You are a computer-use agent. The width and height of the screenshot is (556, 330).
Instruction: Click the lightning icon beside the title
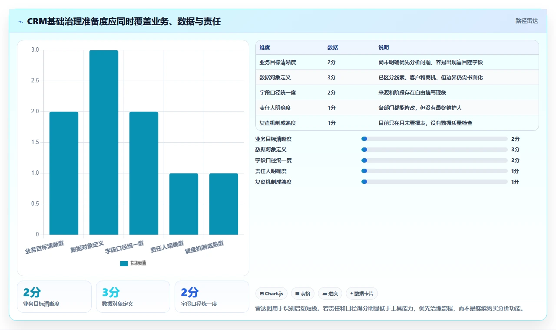20,21
